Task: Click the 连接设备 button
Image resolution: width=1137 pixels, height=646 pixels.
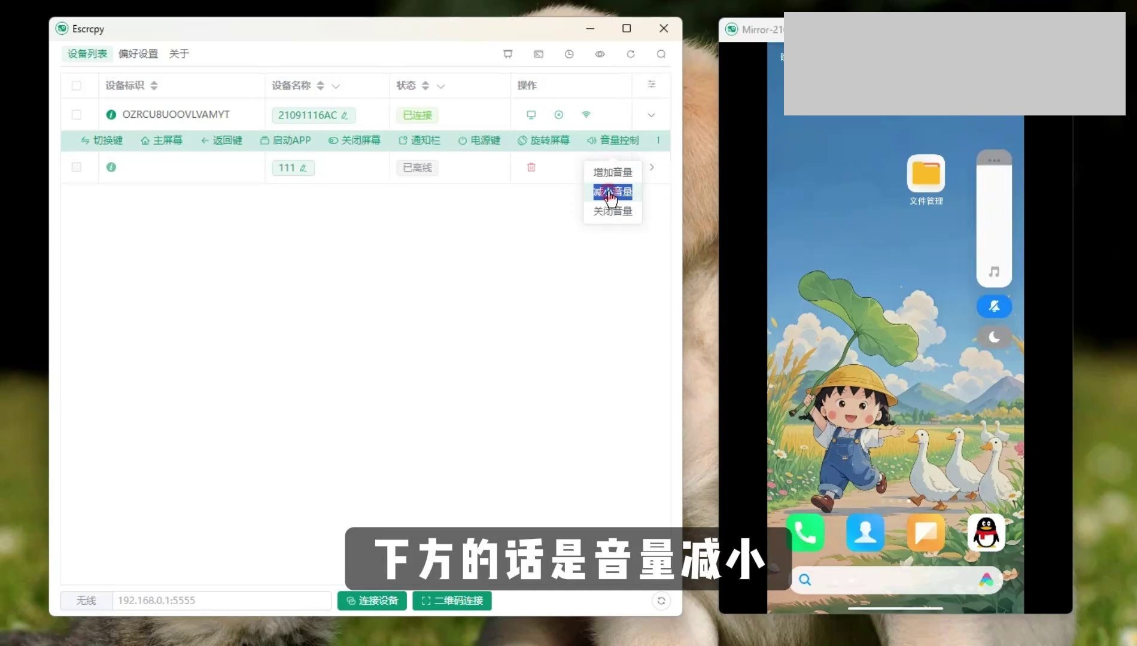Action: [372, 601]
